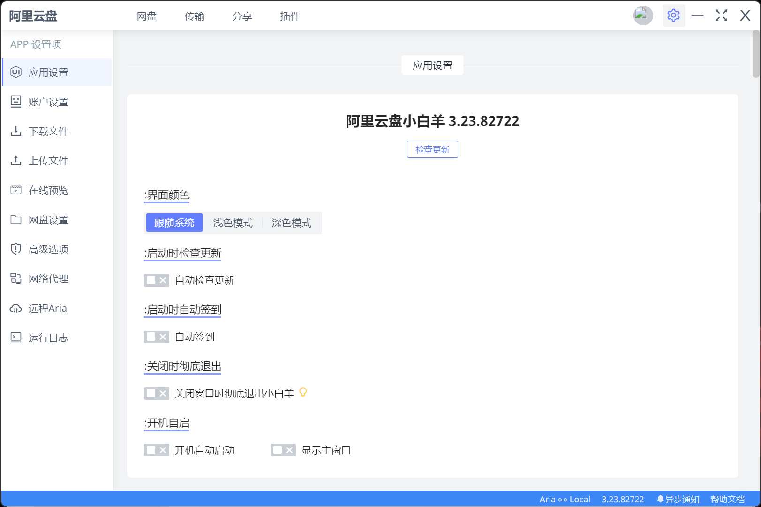The image size is (761, 507).
Task: Open the 网盘 top tab
Action: [146, 16]
